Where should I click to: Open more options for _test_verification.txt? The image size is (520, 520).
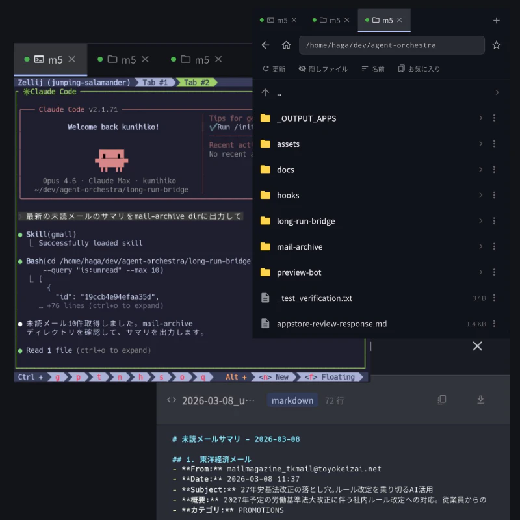click(494, 298)
